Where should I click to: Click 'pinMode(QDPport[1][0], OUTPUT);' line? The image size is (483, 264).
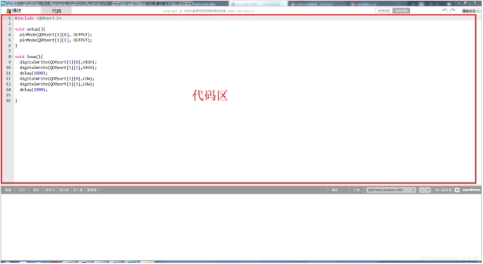56,35
